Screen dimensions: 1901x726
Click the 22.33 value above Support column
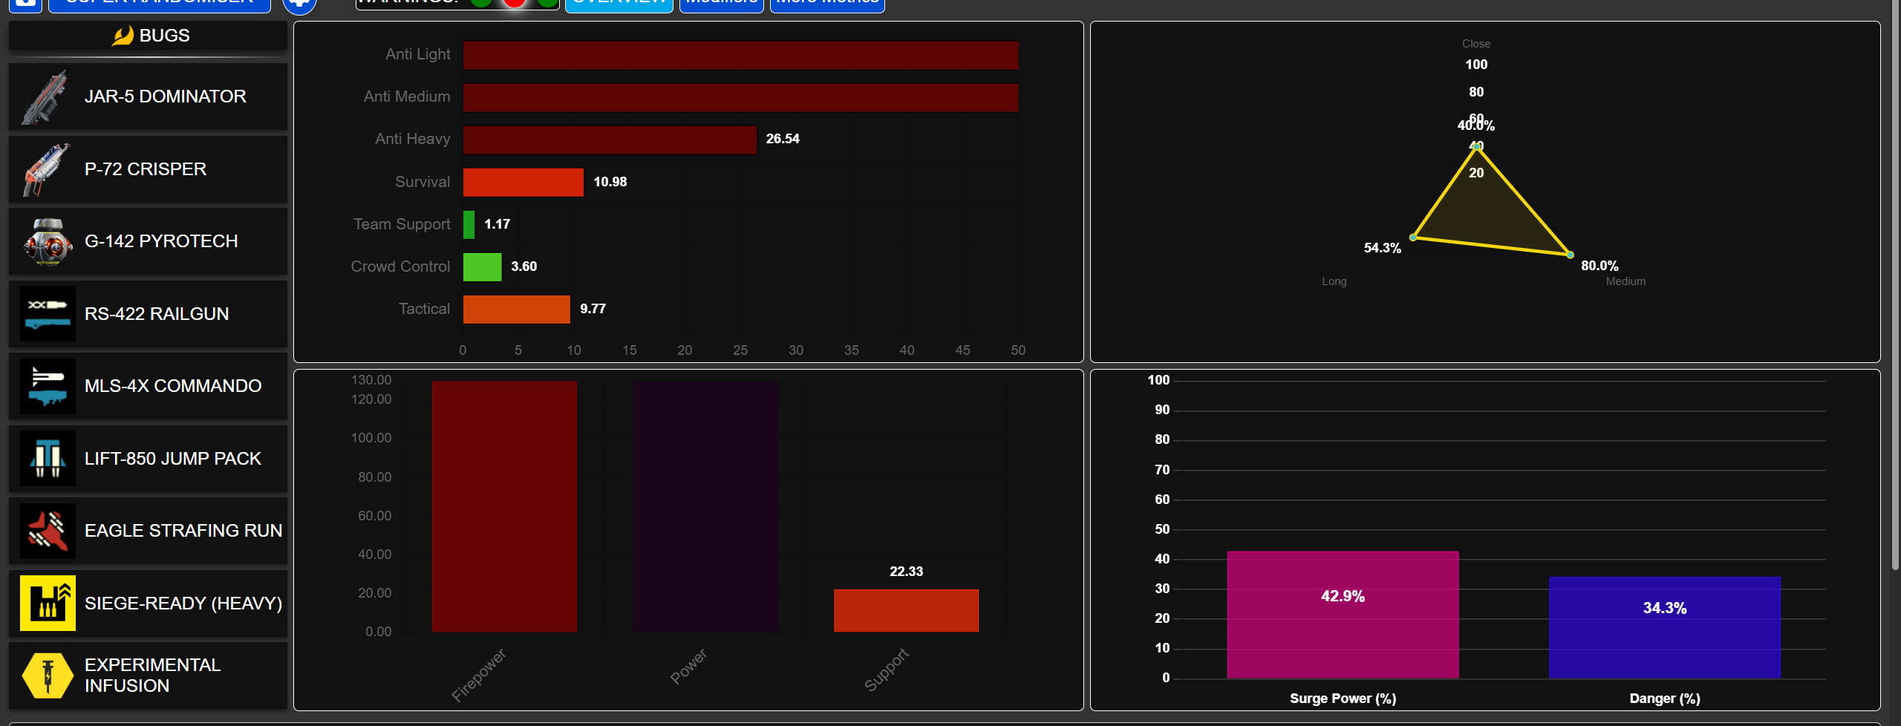pyautogui.click(x=907, y=572)
